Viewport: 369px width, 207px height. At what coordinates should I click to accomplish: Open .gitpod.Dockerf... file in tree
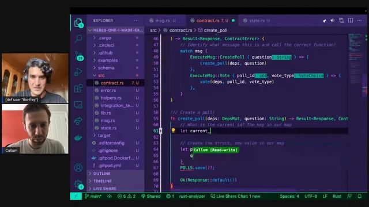[x=115, y=158]
